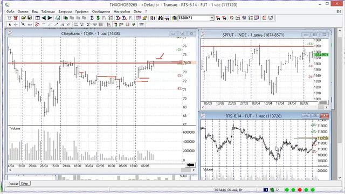Image resolution: width=345 pixels, height=194 pixels.
Task: Select the horizontal line drawing tool
Action: pos(44,24)
